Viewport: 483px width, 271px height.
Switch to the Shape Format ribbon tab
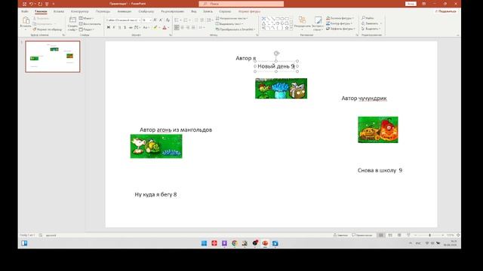tap(250, 11)
